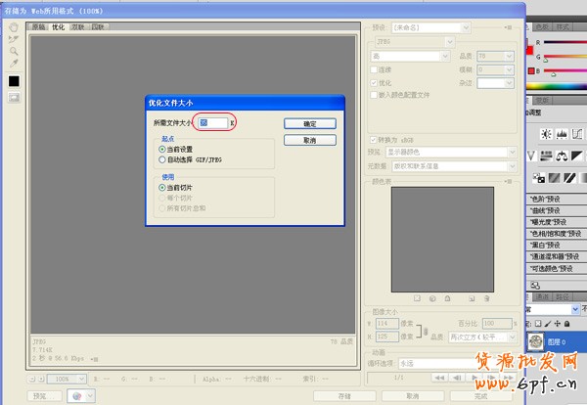This screenshot has height=405, width=587.
Task: Click layer 图层 0 thumbnail
Action: pos(537,341)
